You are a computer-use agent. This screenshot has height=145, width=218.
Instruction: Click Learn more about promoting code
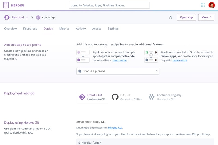[119, 60]
